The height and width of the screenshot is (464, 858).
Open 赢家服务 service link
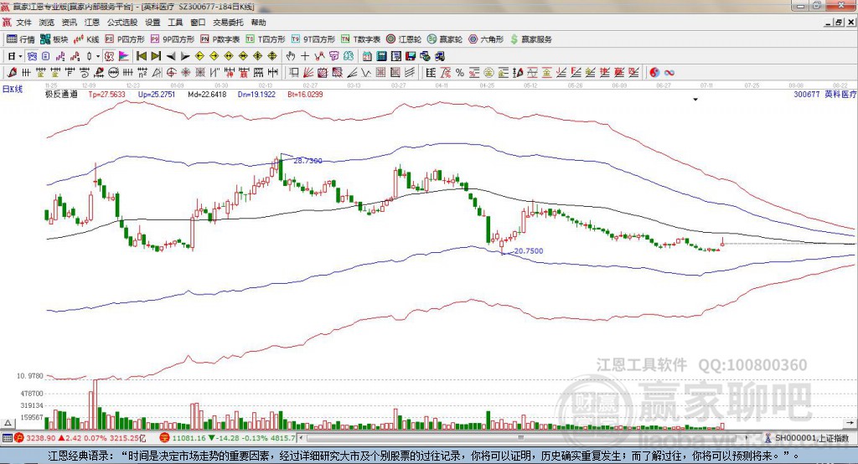point(530,39)
